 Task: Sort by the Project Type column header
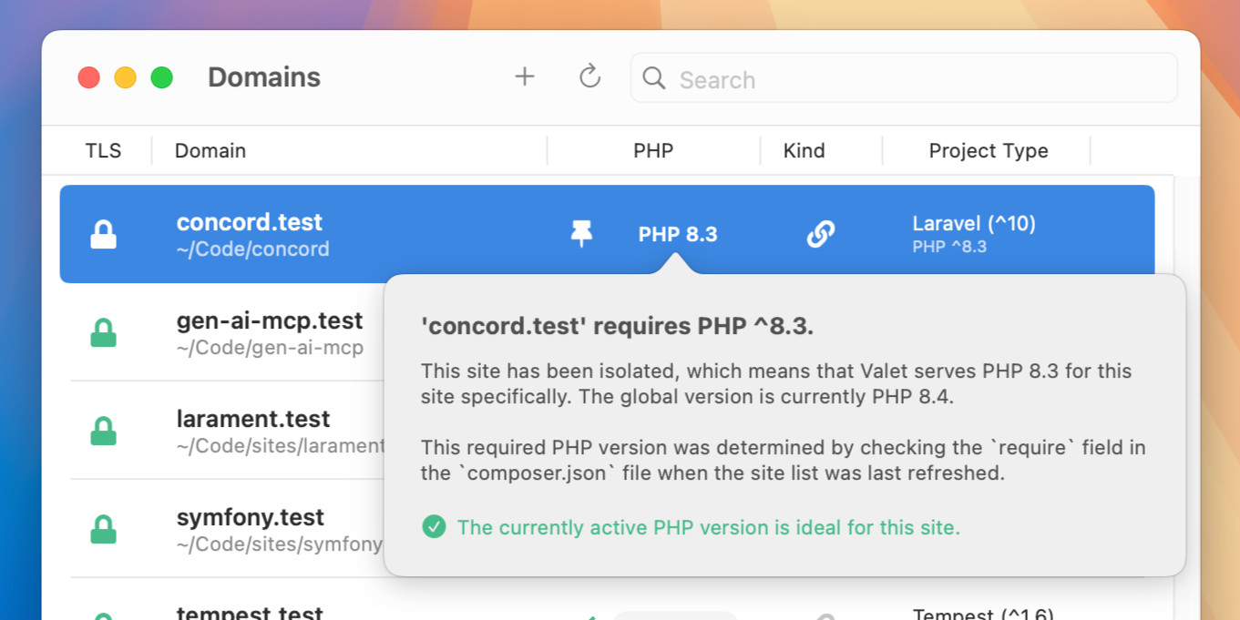[988, 151]
